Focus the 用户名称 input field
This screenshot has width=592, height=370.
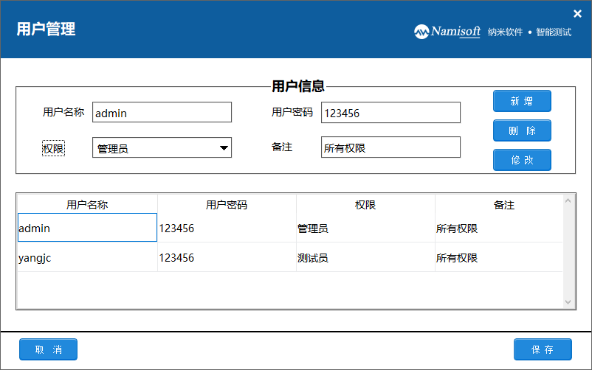(x=162, y=113)
